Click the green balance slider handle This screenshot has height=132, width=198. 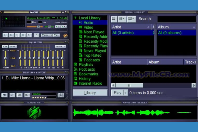click(x=49, y=27)
